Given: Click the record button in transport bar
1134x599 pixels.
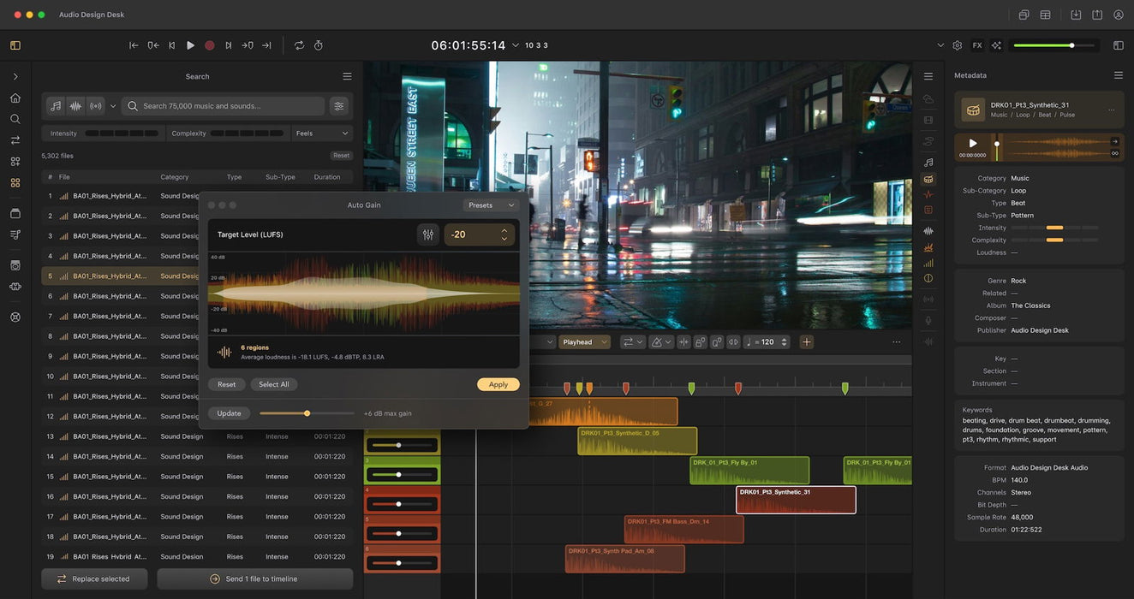Looking at the screenshot, I should point(209,45).
